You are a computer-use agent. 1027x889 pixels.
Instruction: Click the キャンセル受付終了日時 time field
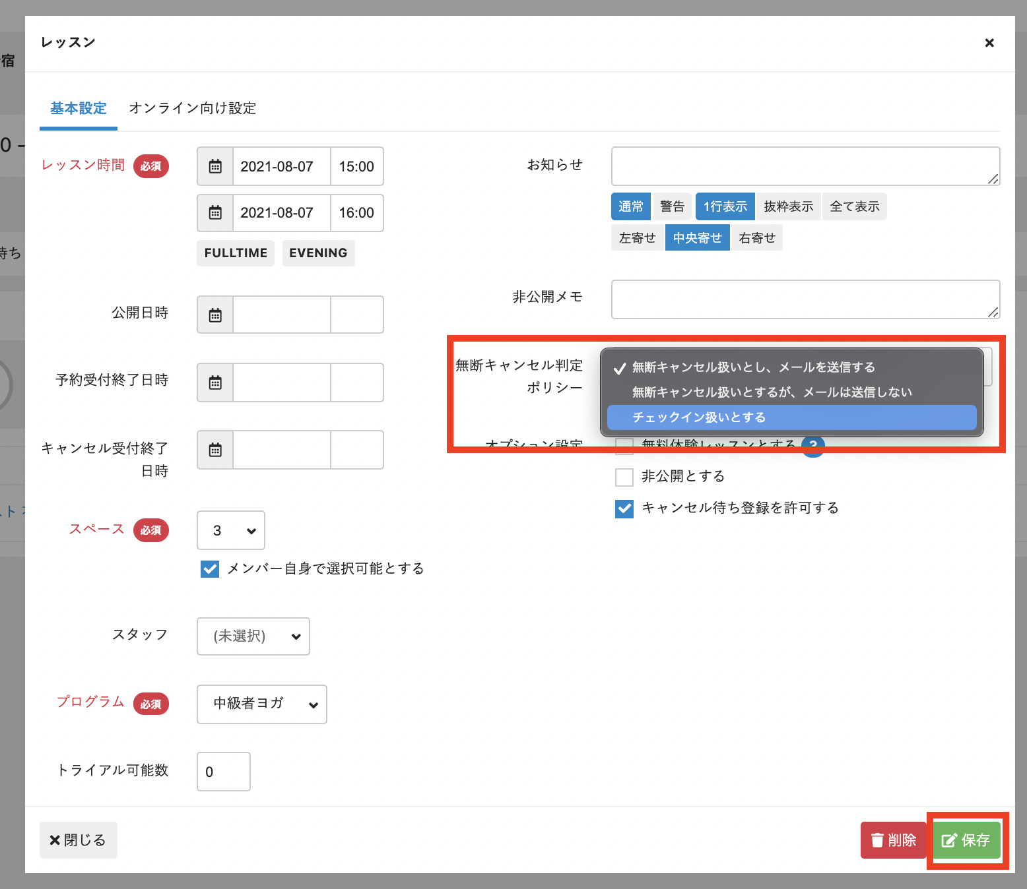pyautogui.click(x=357, y=450)
